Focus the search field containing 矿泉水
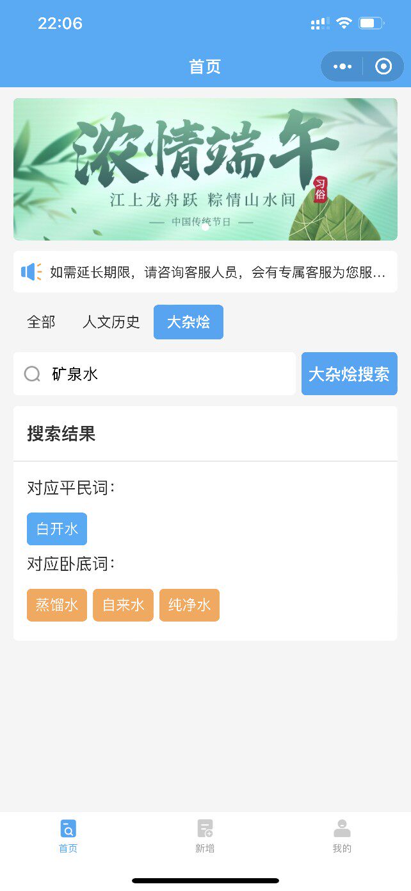 tap(166, 374)
